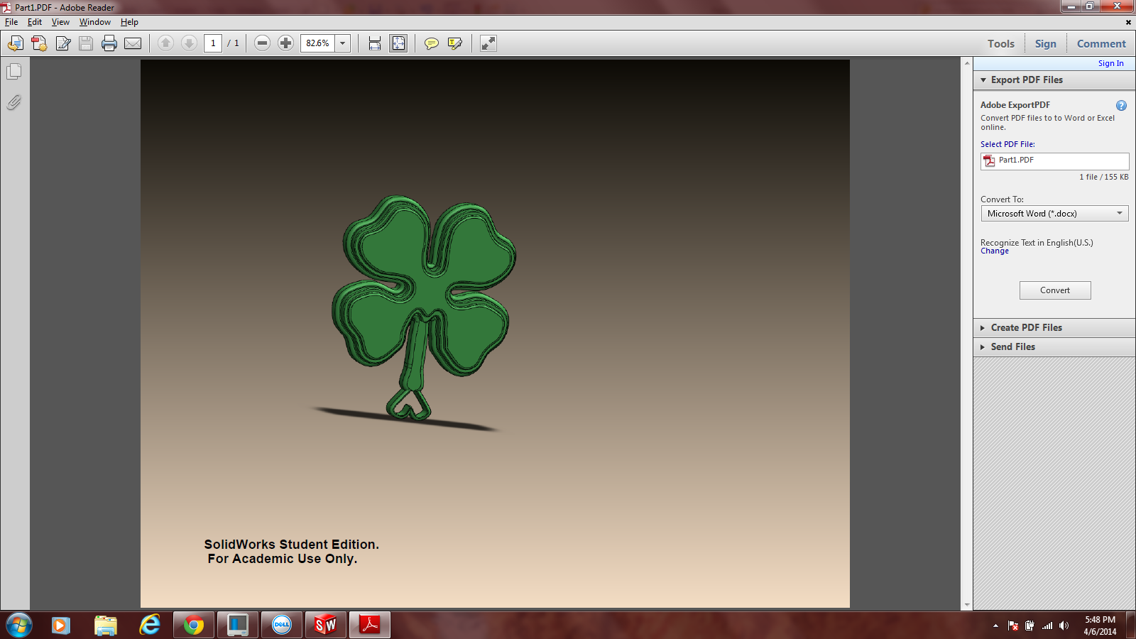1136x639 pixels.
Task: Toggle the Sign pane
Action: [1045, 44]
